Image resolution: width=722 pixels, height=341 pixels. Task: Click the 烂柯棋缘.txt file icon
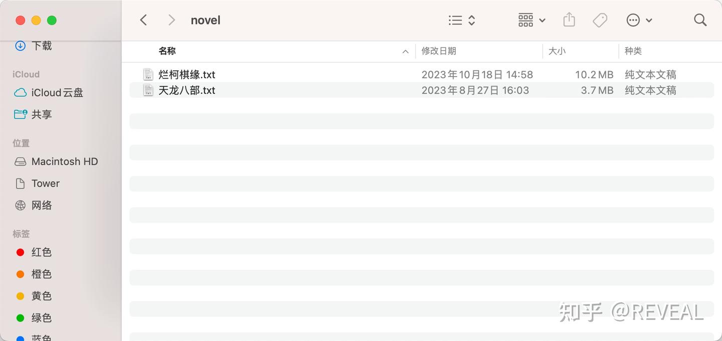tap(148, 74)
